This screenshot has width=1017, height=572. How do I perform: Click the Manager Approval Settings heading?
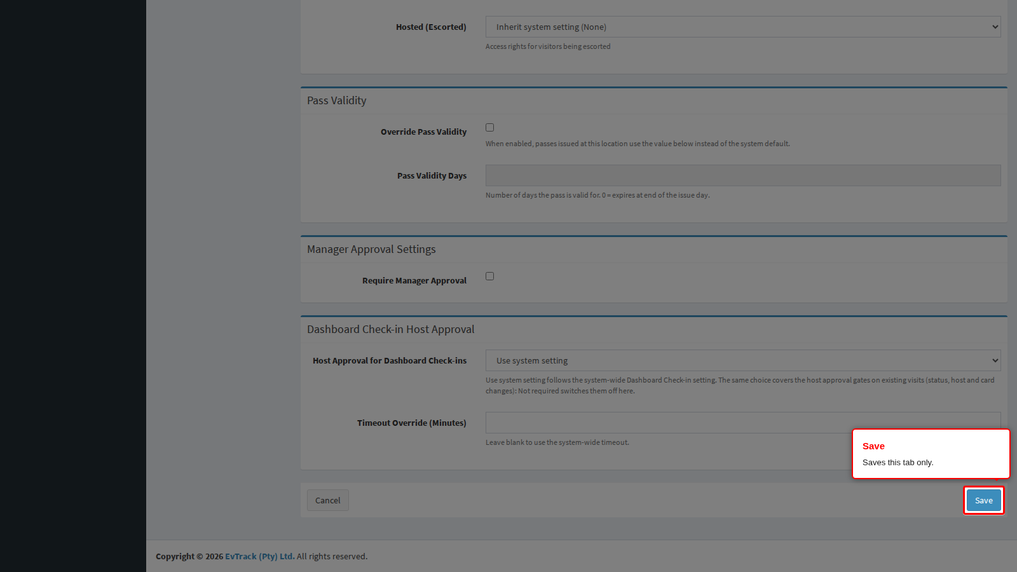(x=371, y=249)
